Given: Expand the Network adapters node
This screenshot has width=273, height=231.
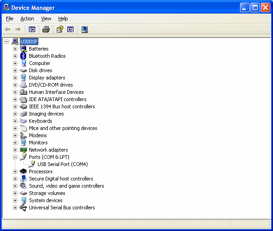Looking at the screenshot, I should 15,150.
